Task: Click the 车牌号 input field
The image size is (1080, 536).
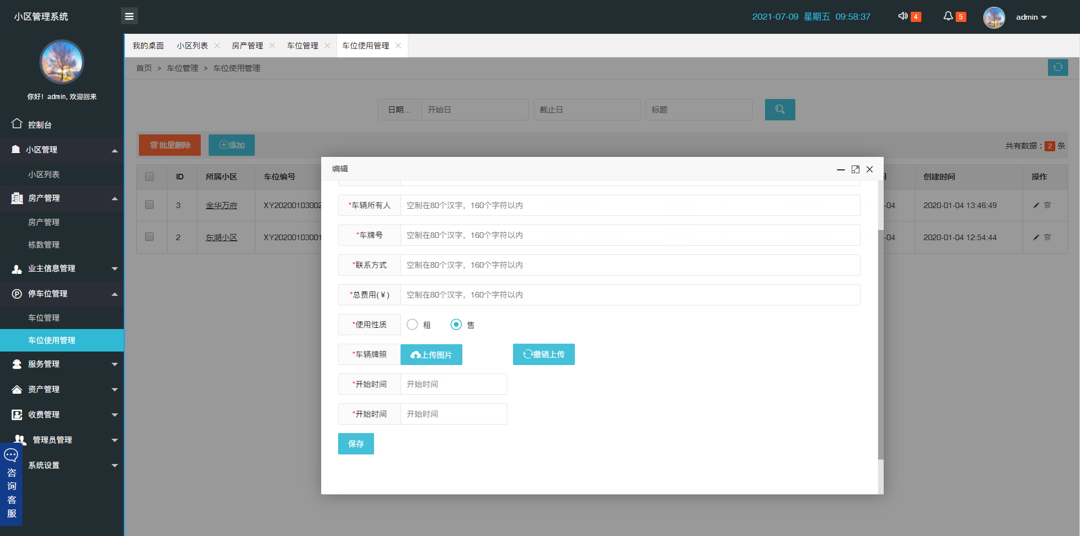Action: click(630, 235)
